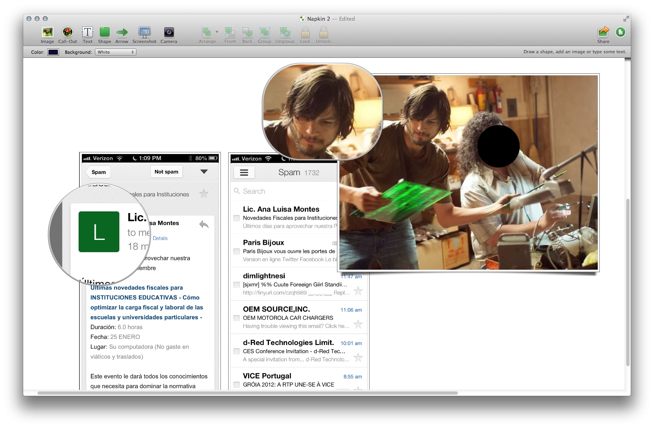Image resolution: width=654 pixels, height=444 pixels.
Task: Click the reply arrow in the email header
Action: (x=204, y=224)
